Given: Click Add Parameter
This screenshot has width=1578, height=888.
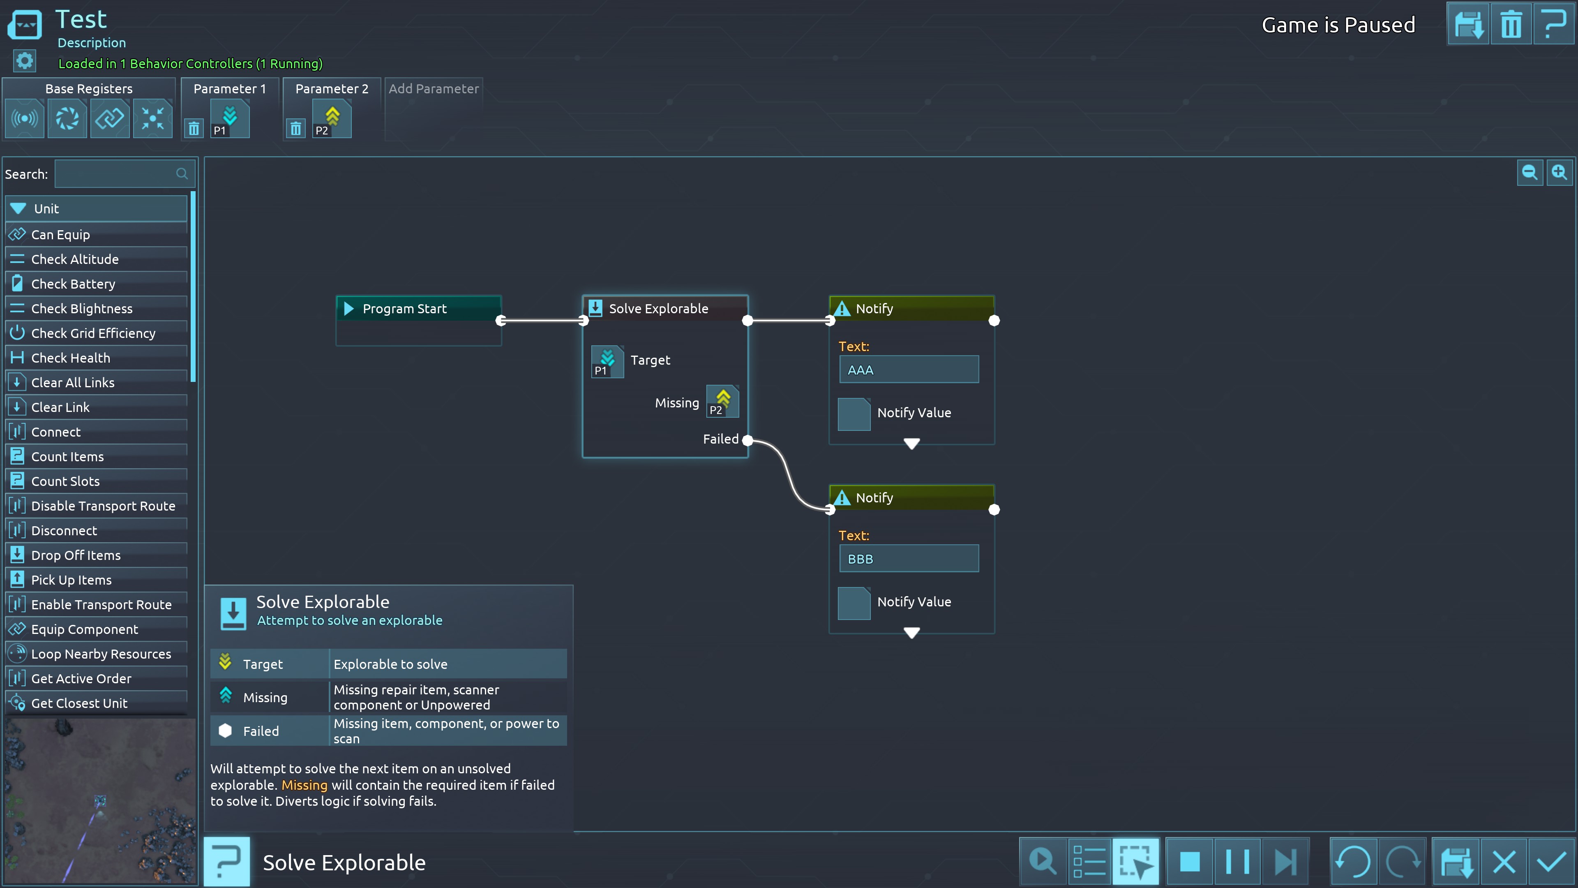Looking at the screenshot, I should tap(433, 88).
